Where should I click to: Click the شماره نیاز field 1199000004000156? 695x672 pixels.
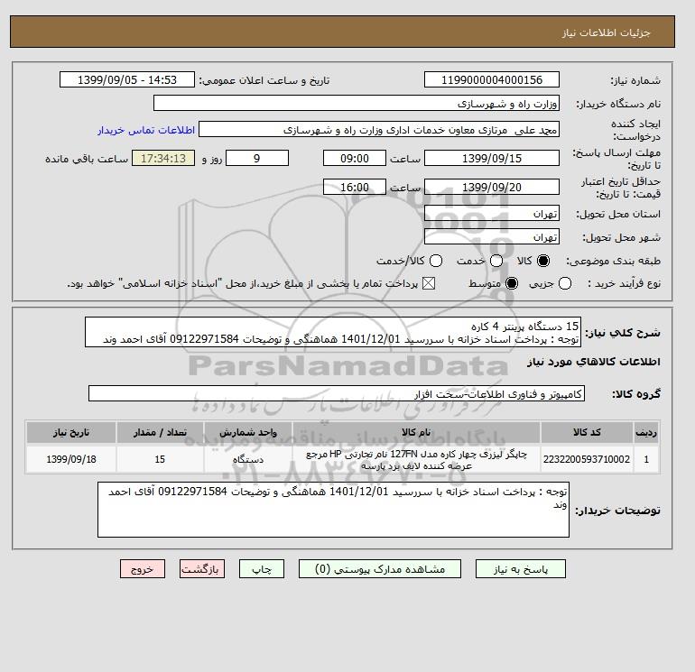click(492, 79)
